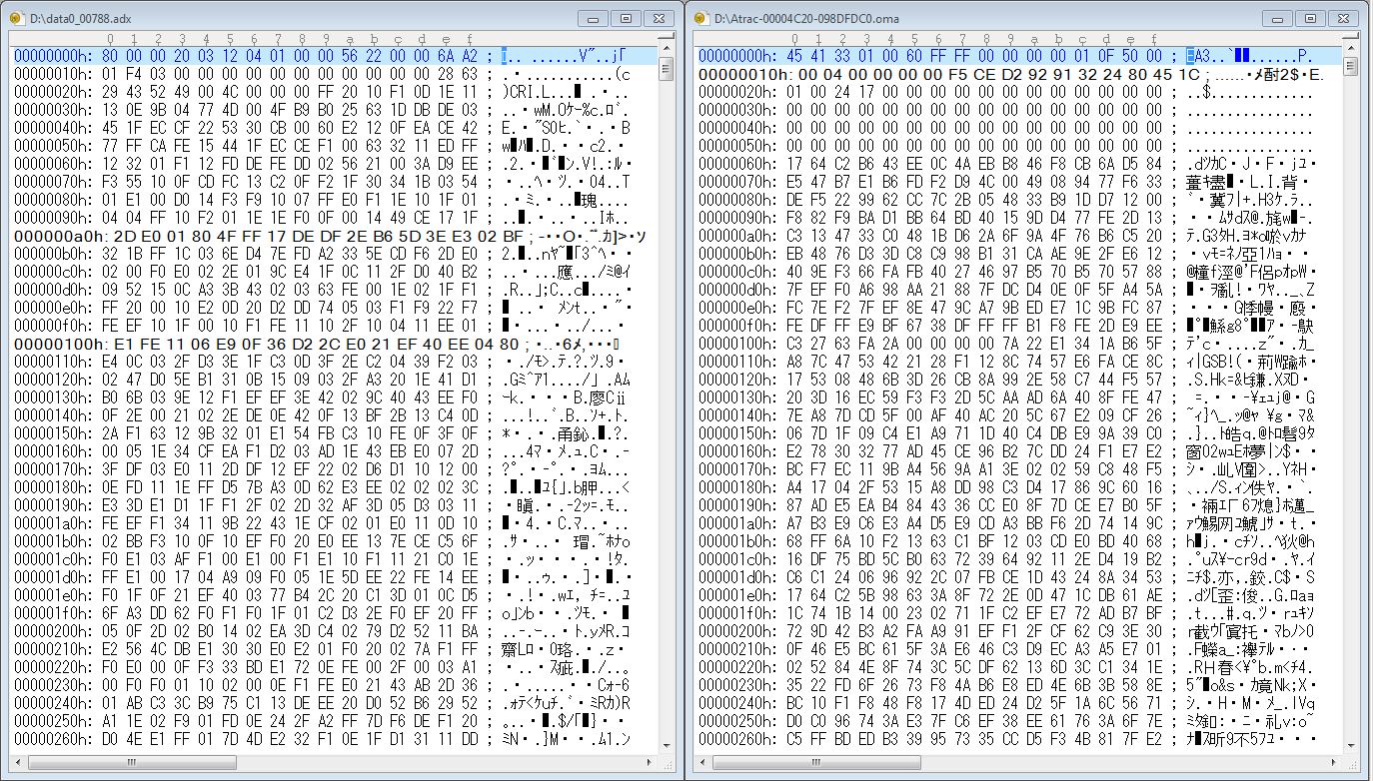
Task: Select bold offset 00000100h in the adx window
Action: click(x=57, y=344)
